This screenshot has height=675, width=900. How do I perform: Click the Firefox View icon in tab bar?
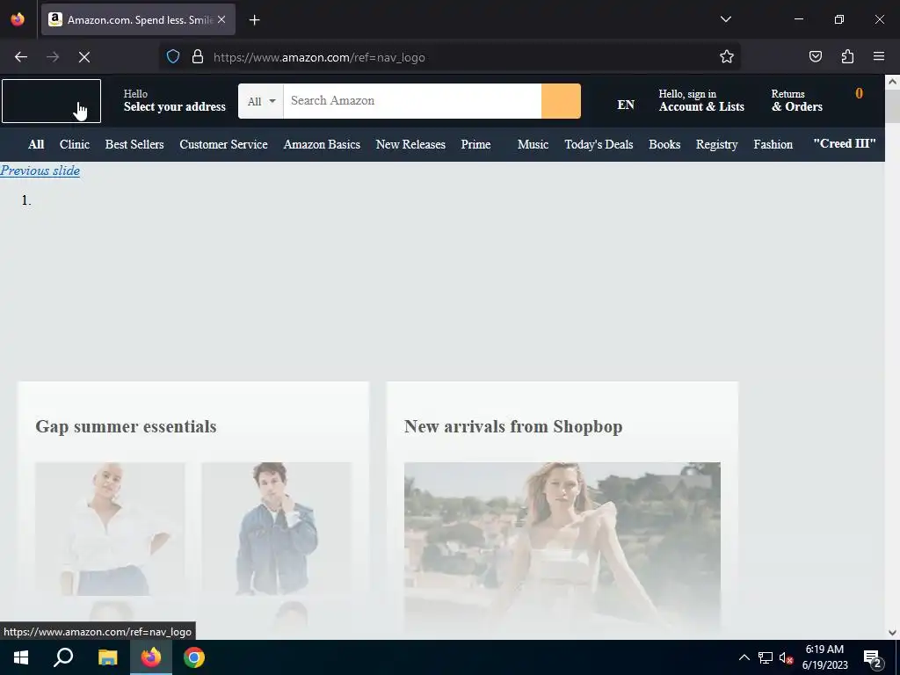click(18, 19)
